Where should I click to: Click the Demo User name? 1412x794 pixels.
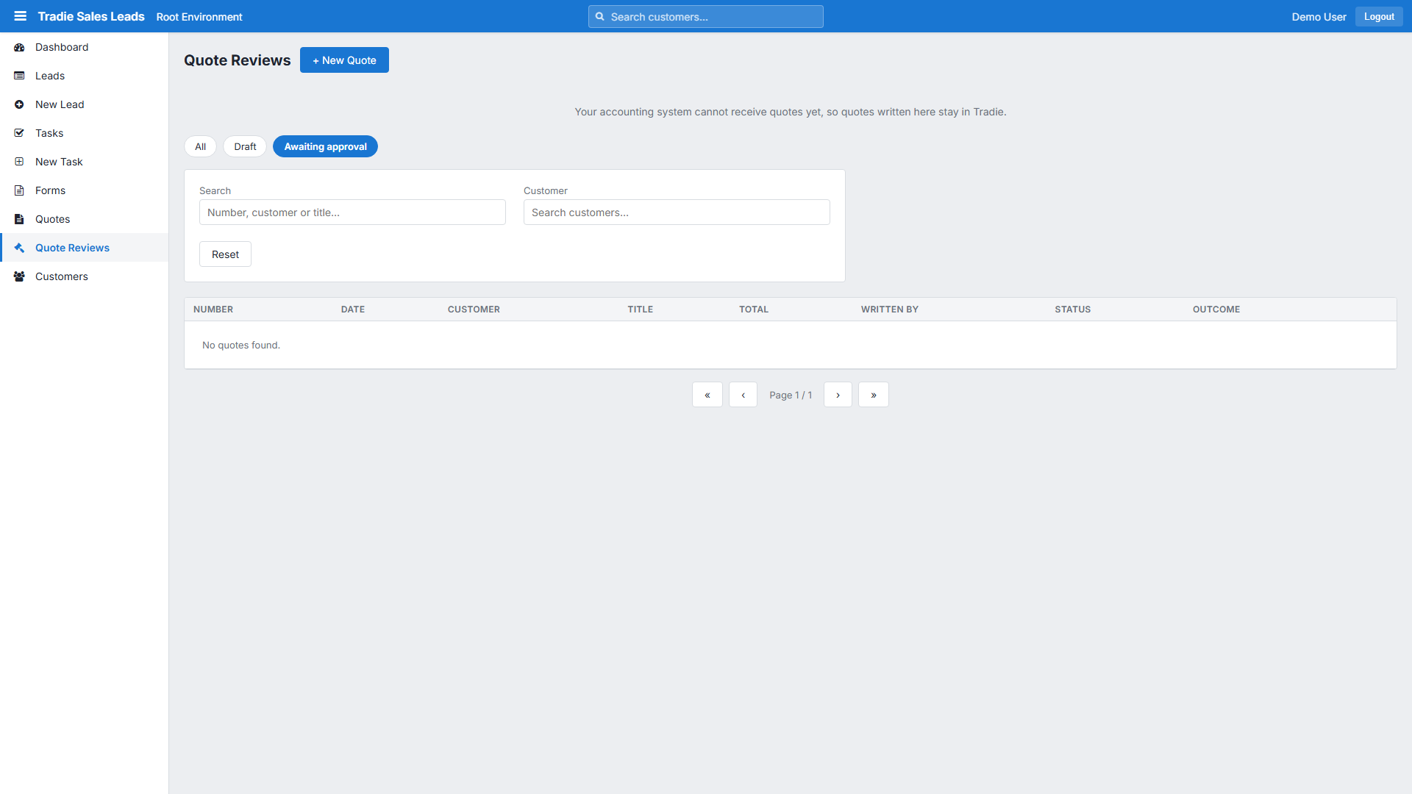1319,16
